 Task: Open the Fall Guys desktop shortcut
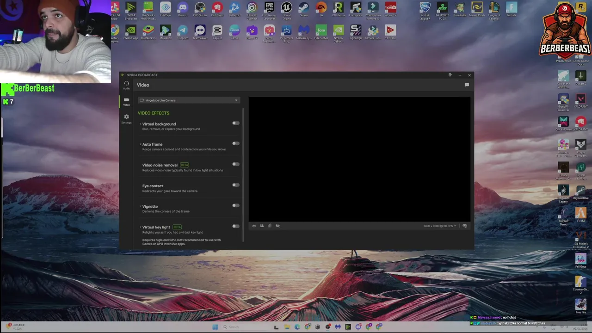click(x=580, y=261)
